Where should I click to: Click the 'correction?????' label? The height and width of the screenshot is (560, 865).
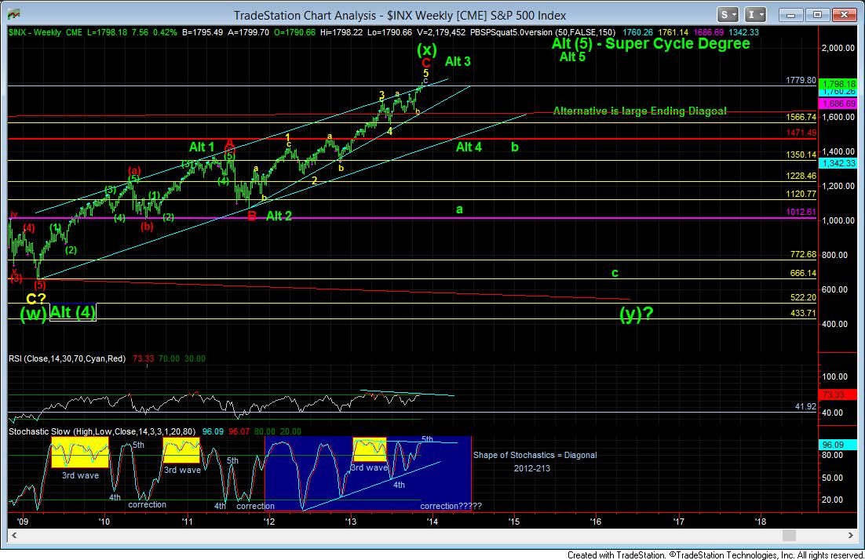coord(451,506)
